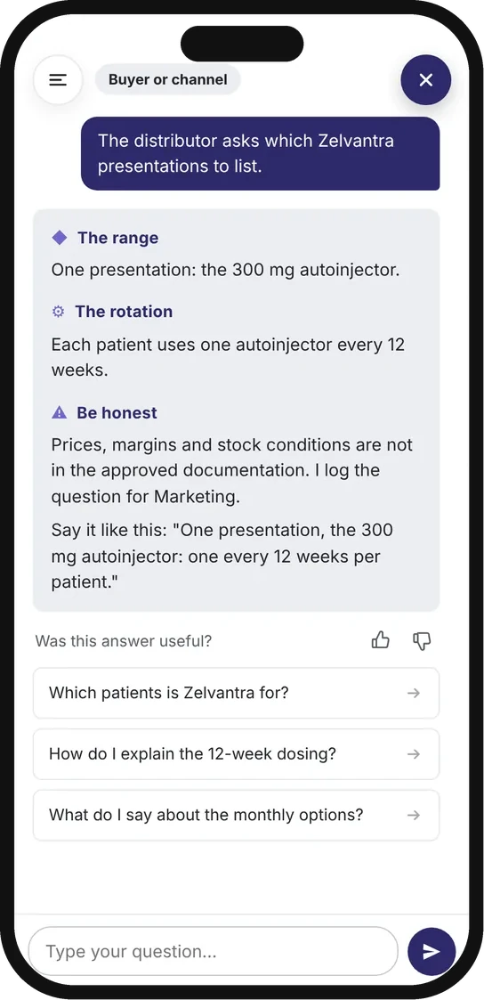
Task: Click the gear icon beside The rotation
Action: click(58, 312)
